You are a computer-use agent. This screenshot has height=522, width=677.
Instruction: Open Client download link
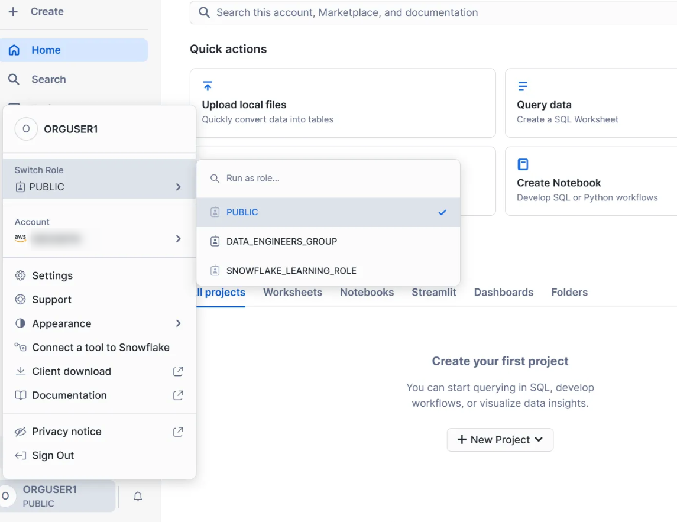pyautogui.click(x=99, y=371)
